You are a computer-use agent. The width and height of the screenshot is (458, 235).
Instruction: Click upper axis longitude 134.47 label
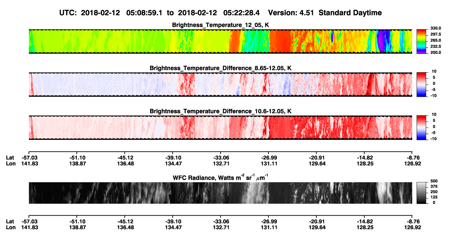pos(173,163)
